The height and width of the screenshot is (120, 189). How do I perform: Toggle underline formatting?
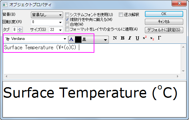[x=137, y=38]
